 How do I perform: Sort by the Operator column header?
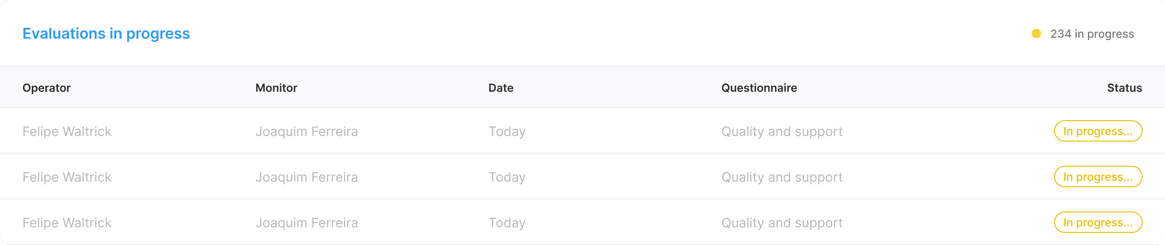point(47,88)
